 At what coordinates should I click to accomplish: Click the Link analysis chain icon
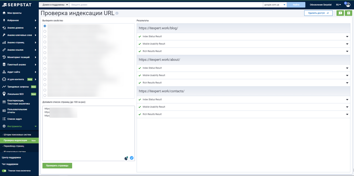pyautogui.click(x=4, y=50)
